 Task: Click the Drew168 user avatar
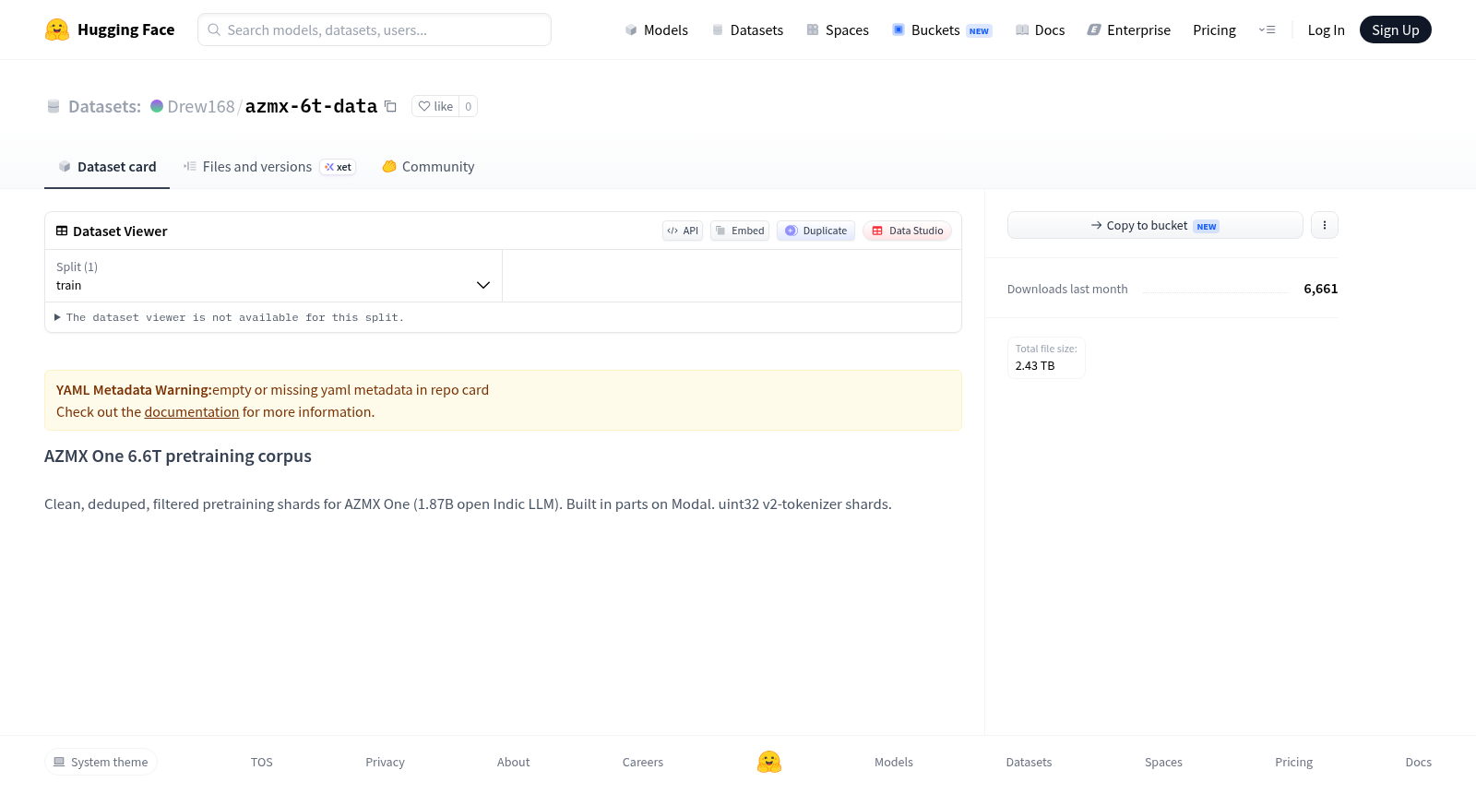157,106
